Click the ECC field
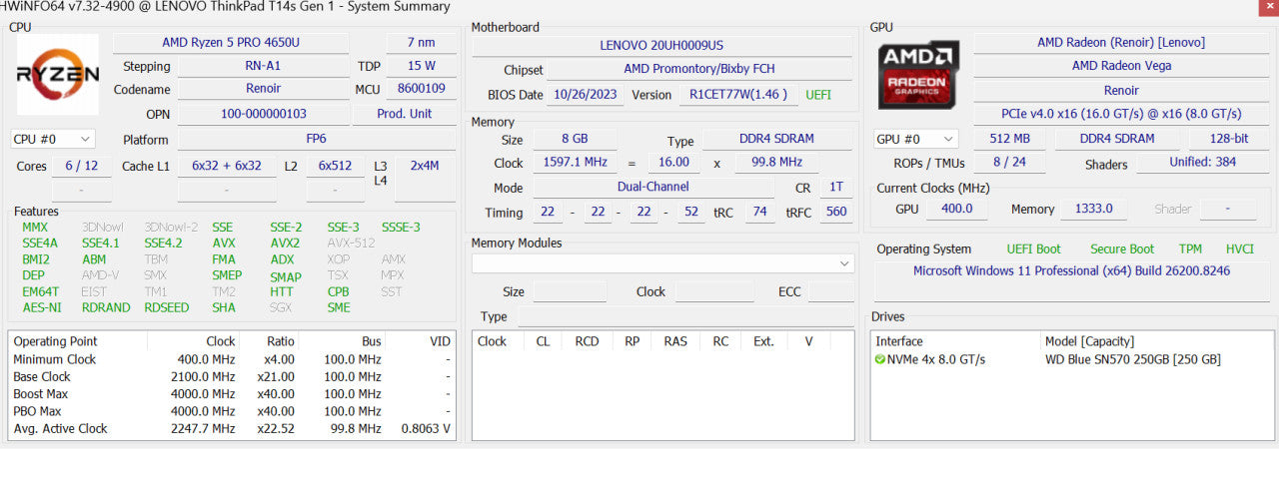Screen dimensions: 1279x487 point(831,291)
